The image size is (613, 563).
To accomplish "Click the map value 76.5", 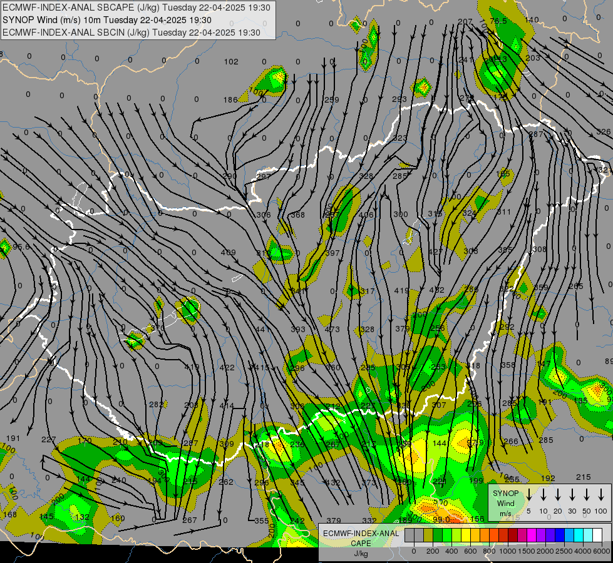I will tap(498, 21).
